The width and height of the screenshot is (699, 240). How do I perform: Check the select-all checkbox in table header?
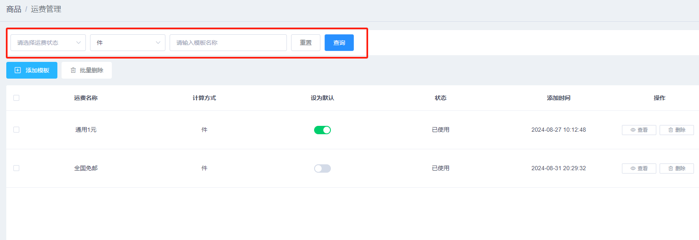[16, 98]
